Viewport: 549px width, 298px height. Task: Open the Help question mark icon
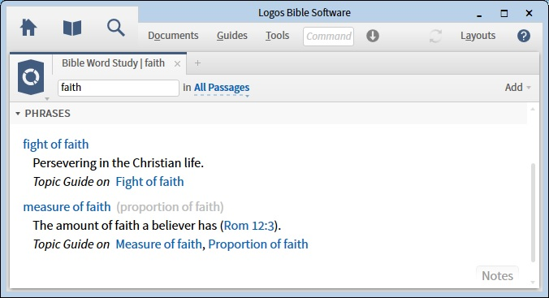[524, 36]
